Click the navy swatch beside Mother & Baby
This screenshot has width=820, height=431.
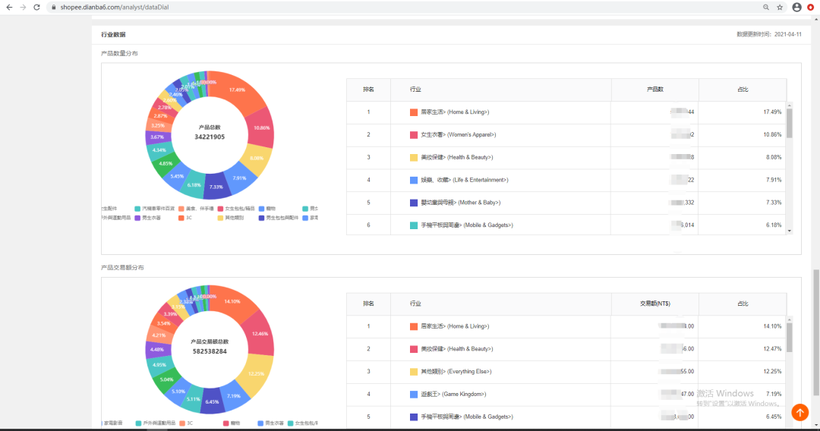pos(414,203)
